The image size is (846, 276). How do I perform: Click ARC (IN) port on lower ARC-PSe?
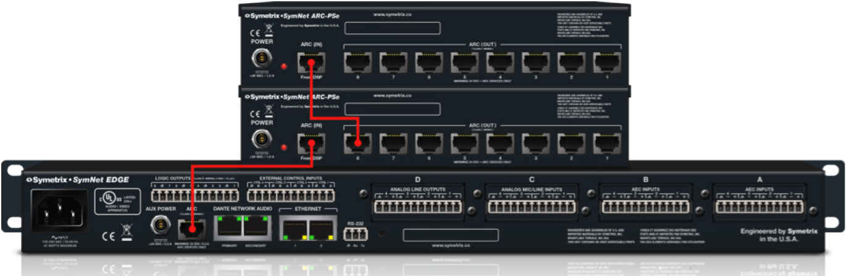pyautogui.click(x=309, y=145)
